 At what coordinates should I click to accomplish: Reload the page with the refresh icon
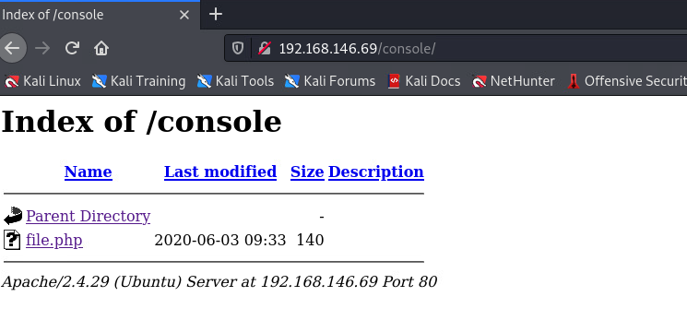(x=72, y=48)
